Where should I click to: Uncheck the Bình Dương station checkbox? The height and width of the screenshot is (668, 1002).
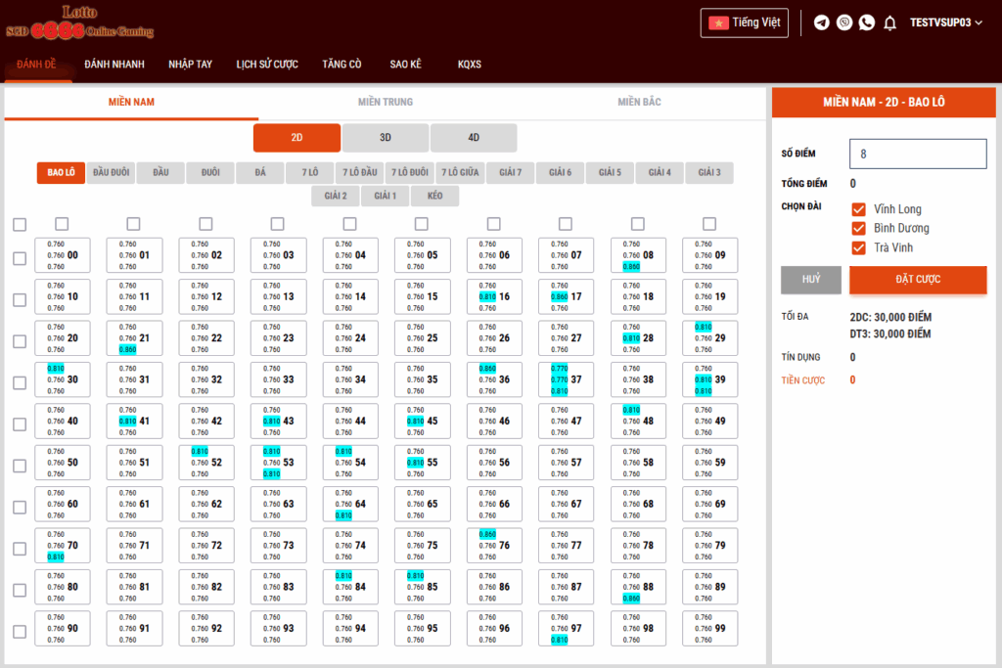click(x=859, y=229)
